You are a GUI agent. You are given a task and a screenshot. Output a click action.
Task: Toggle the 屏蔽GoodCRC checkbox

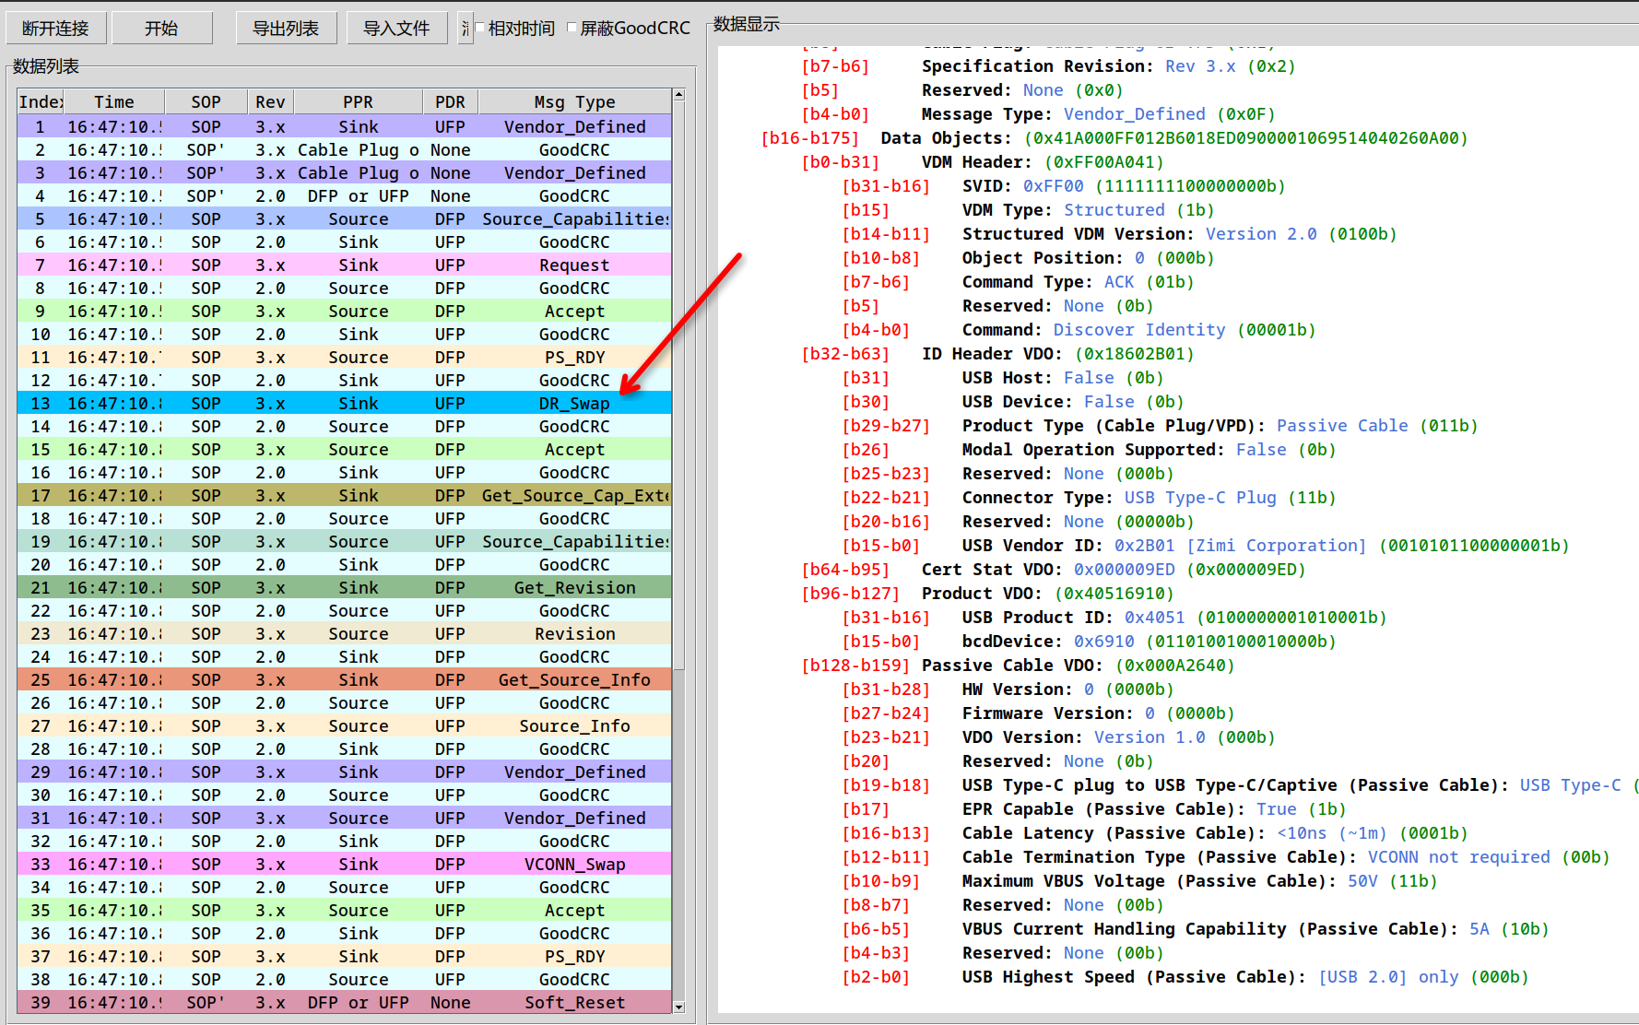click(x=572, y=28)
